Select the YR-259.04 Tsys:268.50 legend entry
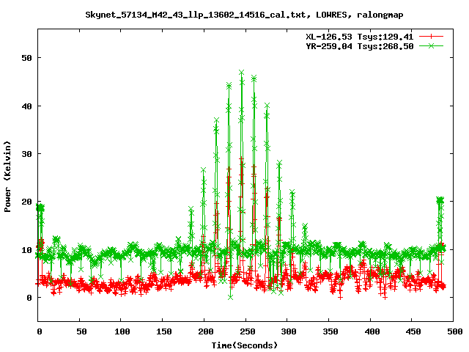Screen dimensions: 469x352 [360, 46]
